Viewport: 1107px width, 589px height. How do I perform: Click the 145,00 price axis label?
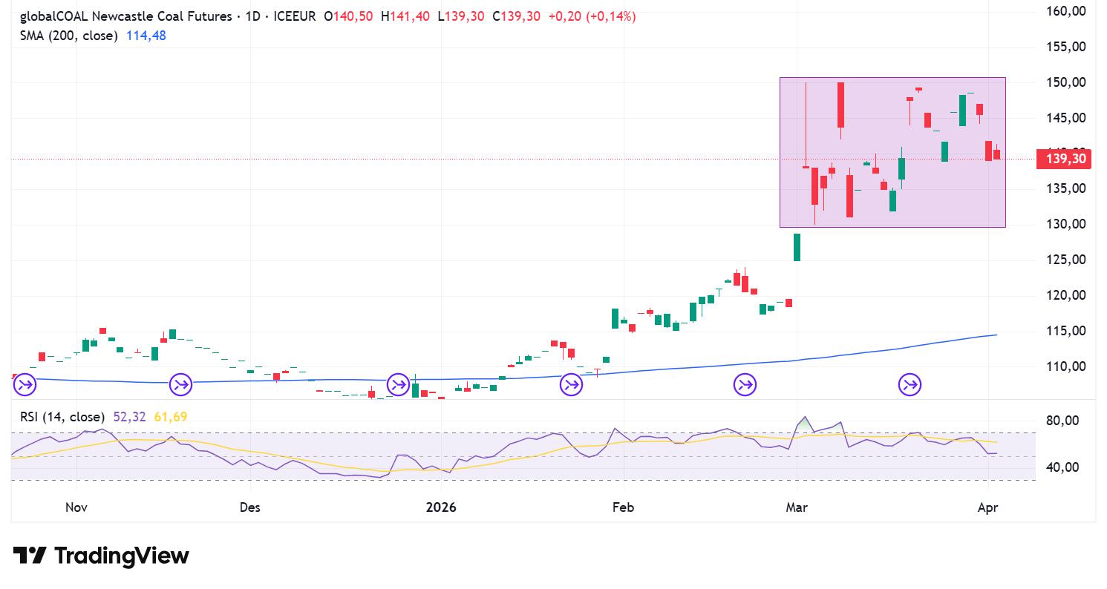[x=1066, y=118]
